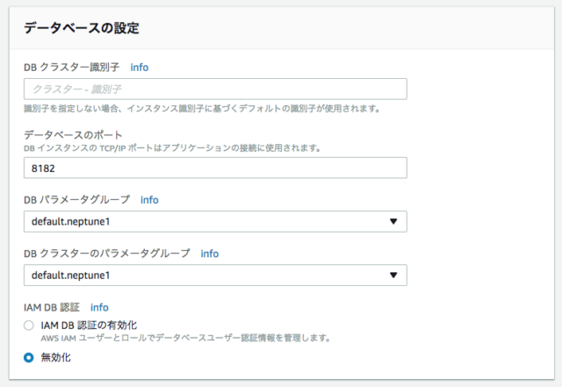562x387 pixels.
Task: Select the 無効化 radio button
Action: 29,358
